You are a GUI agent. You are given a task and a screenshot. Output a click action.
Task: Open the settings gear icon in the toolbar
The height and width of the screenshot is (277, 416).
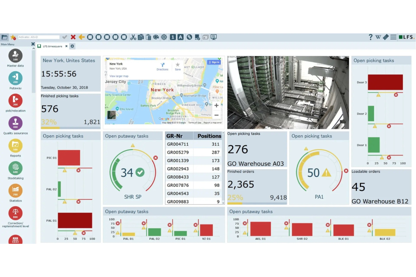click(x=164, y=37)
